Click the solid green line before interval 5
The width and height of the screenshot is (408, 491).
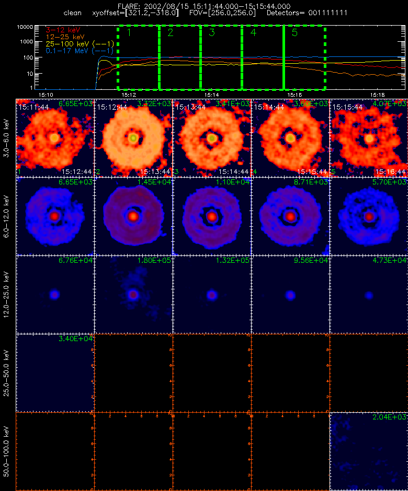(284, 57)
